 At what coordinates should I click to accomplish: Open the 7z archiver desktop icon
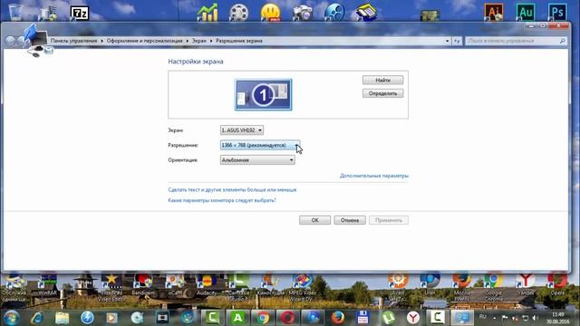[80, 14]
